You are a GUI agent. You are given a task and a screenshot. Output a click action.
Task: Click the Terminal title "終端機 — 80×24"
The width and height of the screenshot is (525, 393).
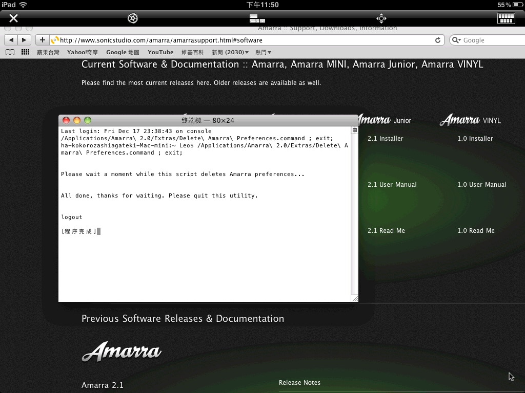coord(208,120)
